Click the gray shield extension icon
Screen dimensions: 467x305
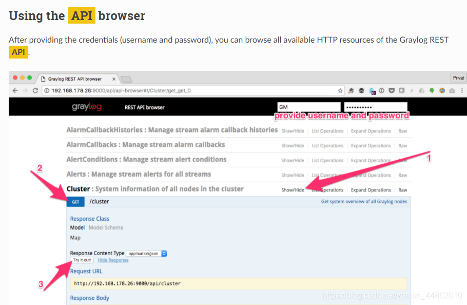point(402,90)
